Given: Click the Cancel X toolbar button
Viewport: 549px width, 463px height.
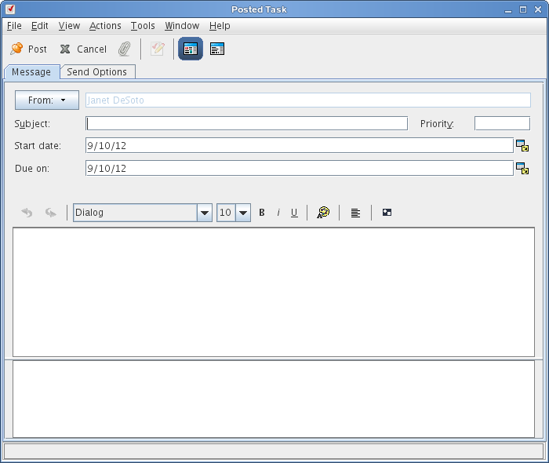Looking at the screenshot, I should (x=83, y=49).
